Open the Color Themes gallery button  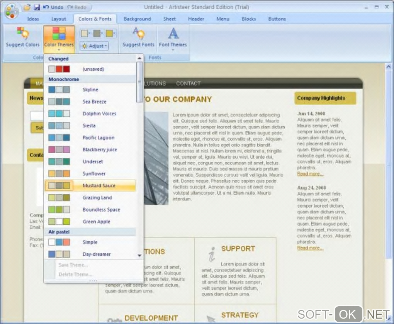click(x=59, y=39)
